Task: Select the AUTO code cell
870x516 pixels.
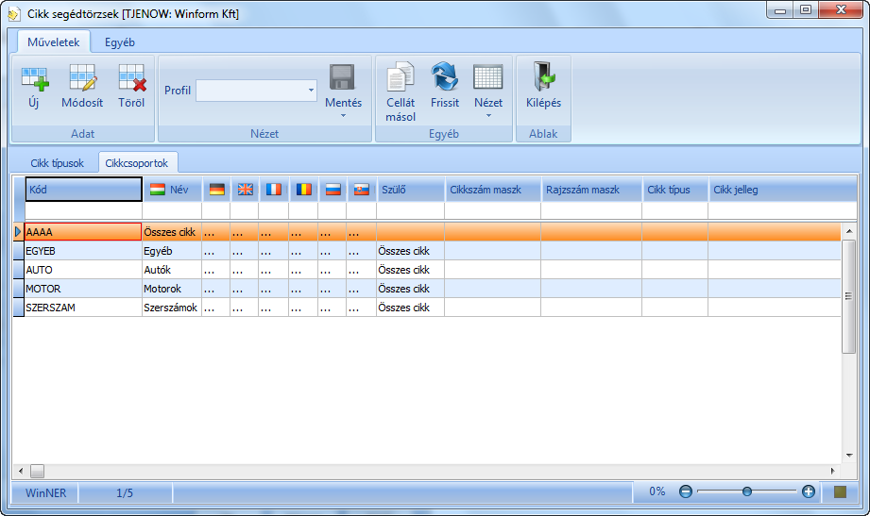Action: tap(83, 270)
